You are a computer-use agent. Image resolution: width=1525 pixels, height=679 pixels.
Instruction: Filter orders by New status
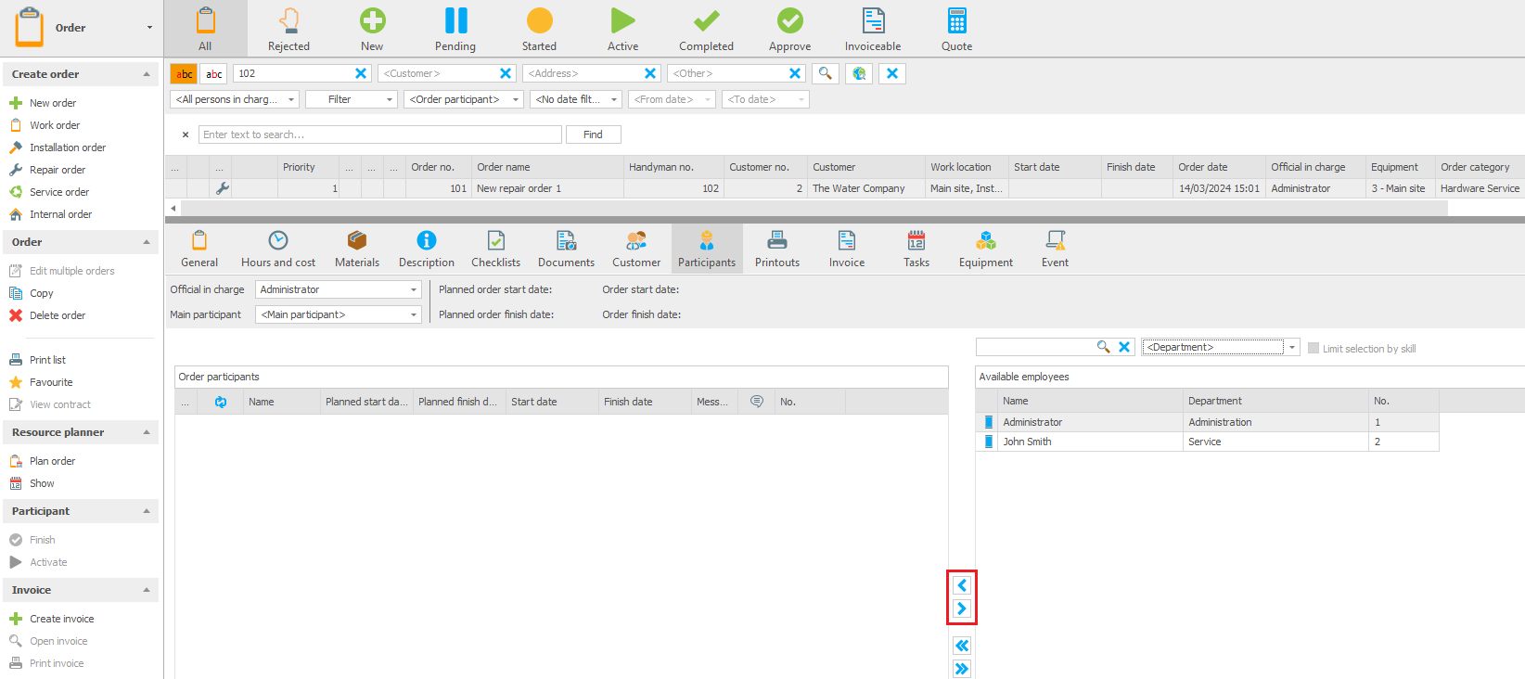pos(372,29)
